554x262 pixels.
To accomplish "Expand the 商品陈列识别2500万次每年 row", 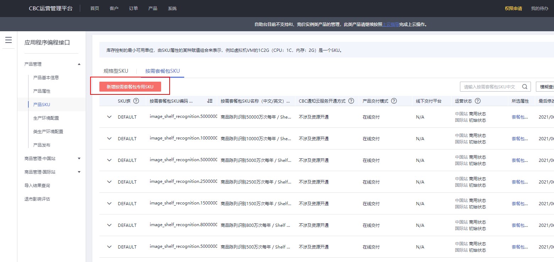I will point(109,182).
